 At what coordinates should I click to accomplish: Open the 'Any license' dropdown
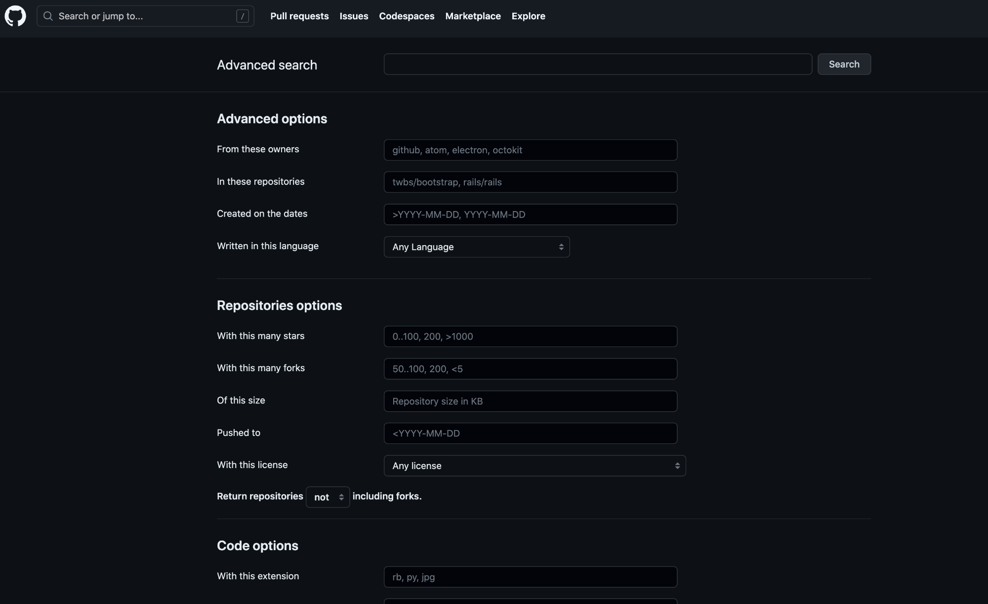535,466
